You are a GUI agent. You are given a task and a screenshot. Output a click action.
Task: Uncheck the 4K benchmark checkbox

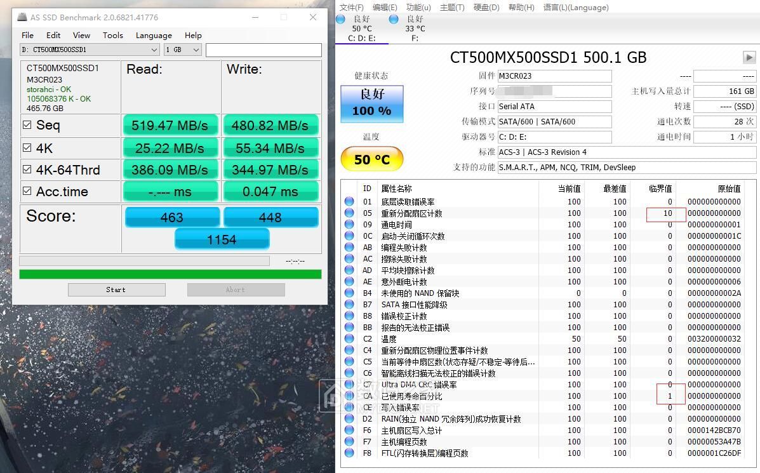(27, 148)
